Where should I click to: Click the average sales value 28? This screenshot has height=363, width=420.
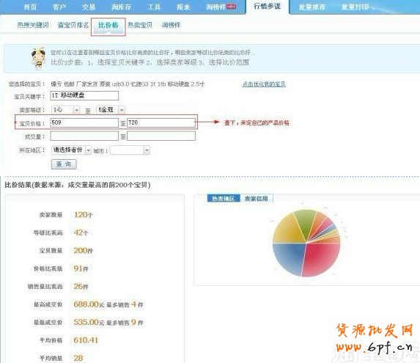tap(78, 358)
